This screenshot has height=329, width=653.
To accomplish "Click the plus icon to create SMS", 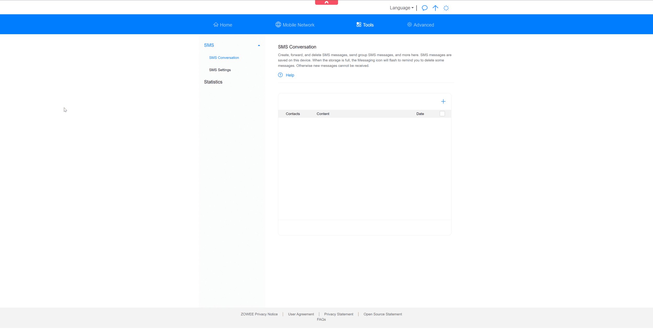I will [443, 101].
